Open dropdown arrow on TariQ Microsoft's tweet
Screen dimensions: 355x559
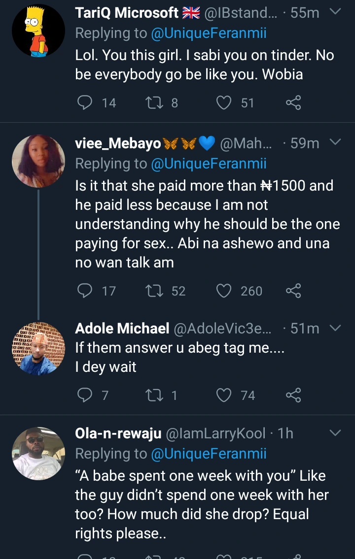click(x=335, y=12)
